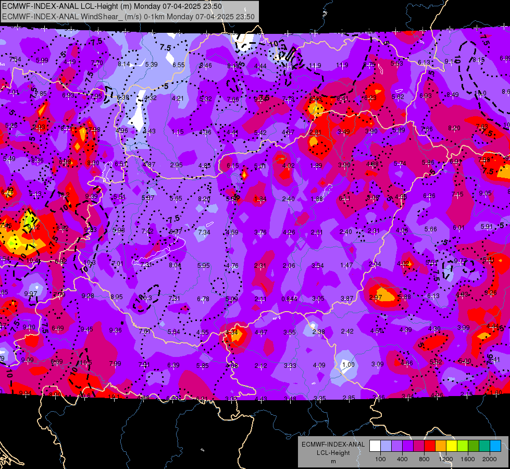Image resolution: width=510 pixels, height=469 pixels.
Task: Click the legend tick label 1200
Action: (x=445, y=459)
